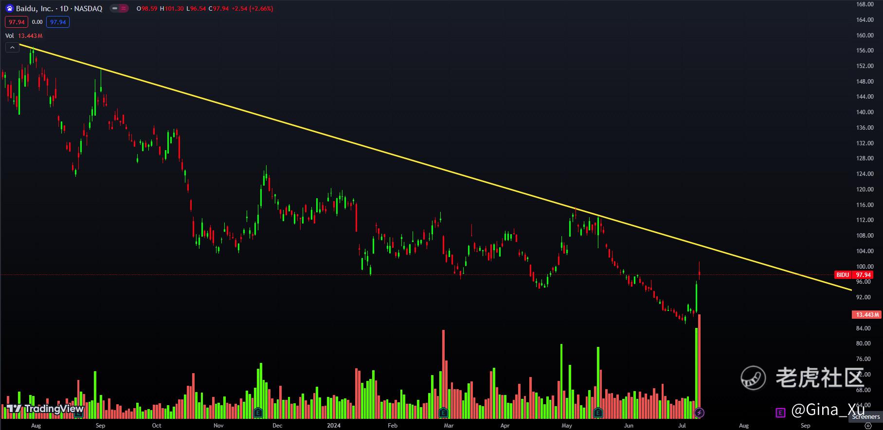This screenshot has width=883, height=430.
Task: Click the 13.443M volume value in legend
Action: [x=30, y=36]
